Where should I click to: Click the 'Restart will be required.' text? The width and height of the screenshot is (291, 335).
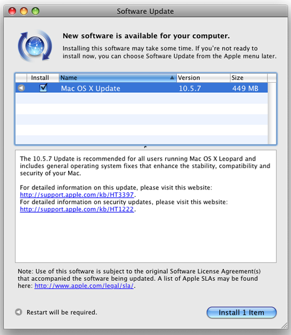click(x=62, y=312)
